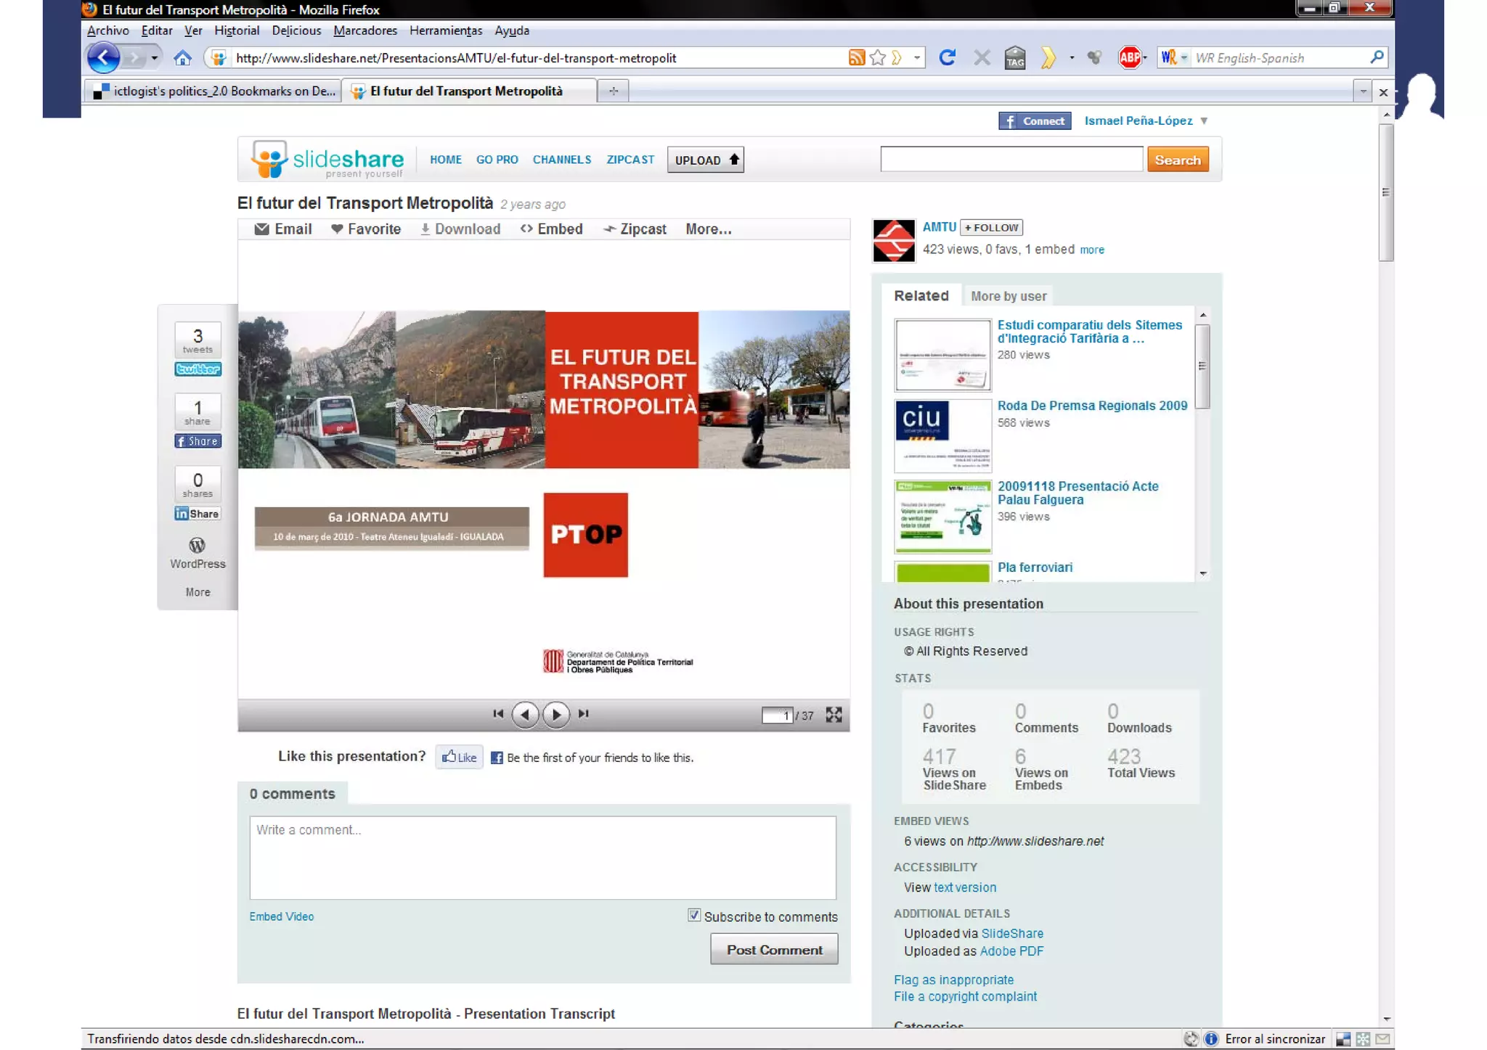
Task: Jump to last slide icon
Action: pos(584,714)
